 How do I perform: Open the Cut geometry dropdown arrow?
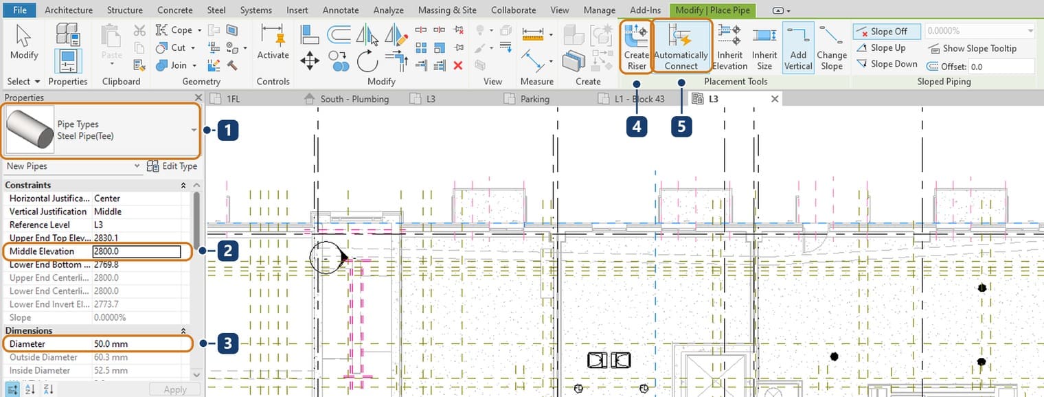click(193, 48)
